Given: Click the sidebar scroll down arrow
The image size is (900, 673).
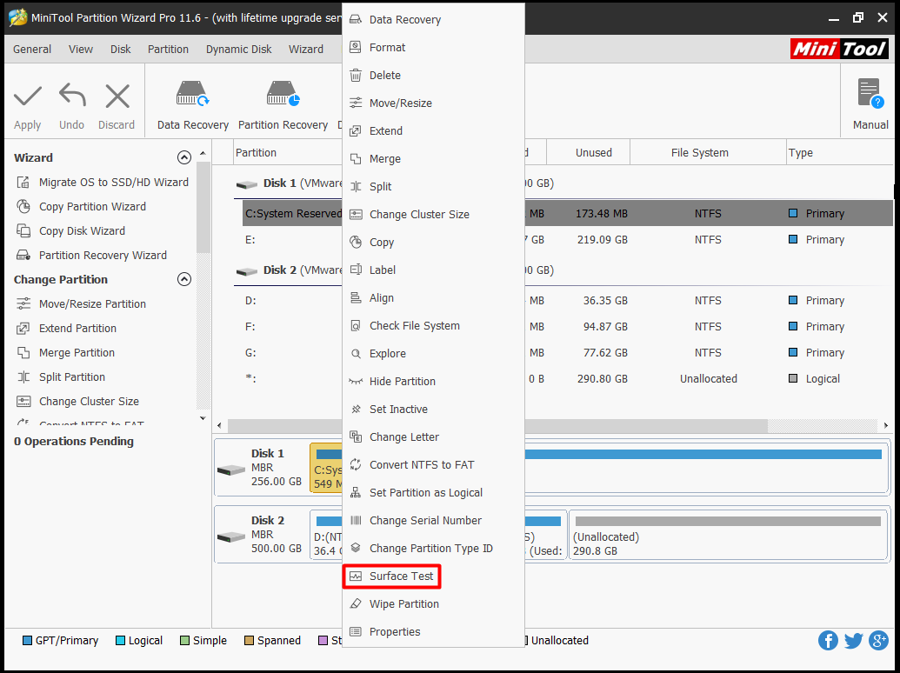Looking at the screenshot, I should [x=203, y=418].
